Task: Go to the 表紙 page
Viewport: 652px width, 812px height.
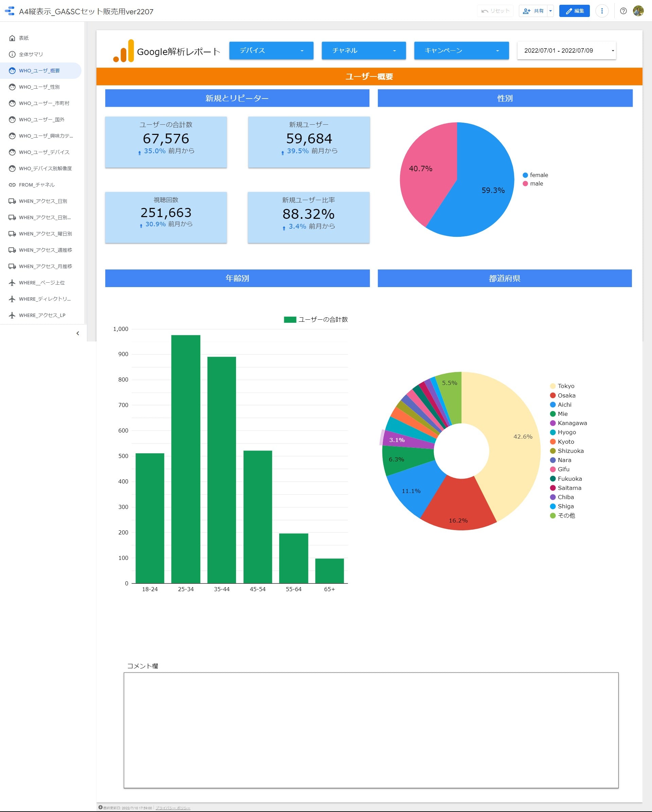Action: tap(41, 38)
